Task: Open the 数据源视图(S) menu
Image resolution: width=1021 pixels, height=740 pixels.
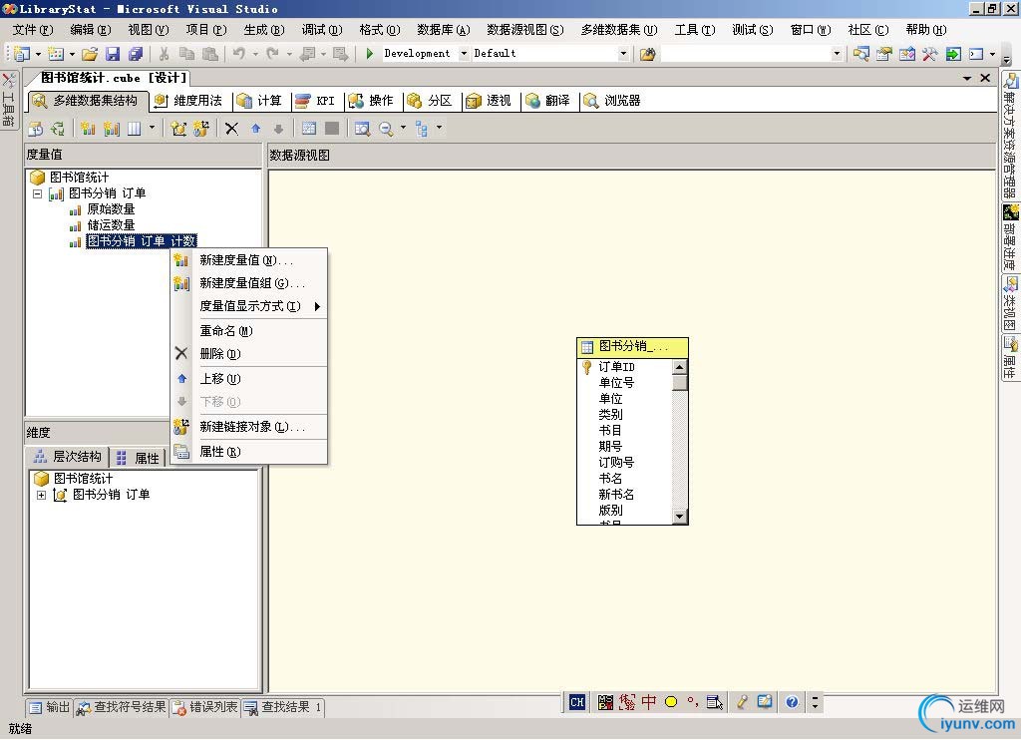Action: click(524, 29)
